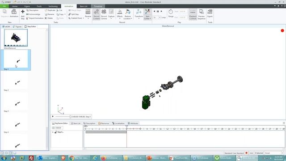Open the sBOM panel tab

tap(6, 26)
